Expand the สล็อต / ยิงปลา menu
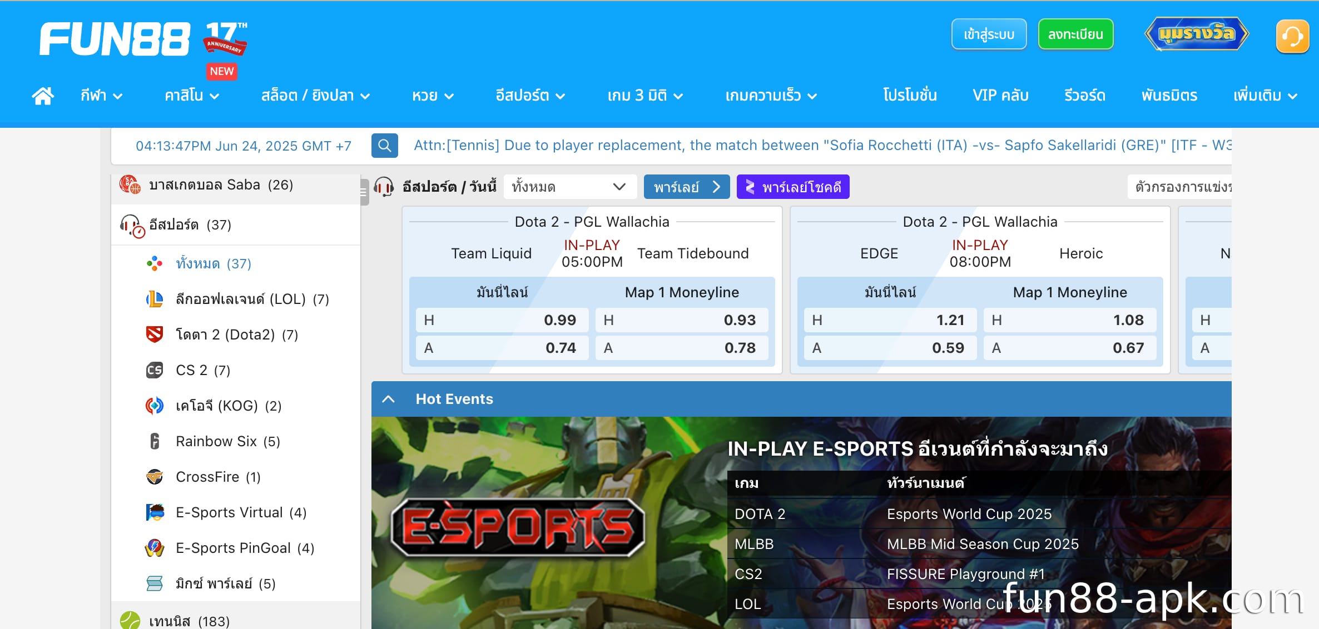The height and width of the screenshot is (629, 1319). click(315, 96)
